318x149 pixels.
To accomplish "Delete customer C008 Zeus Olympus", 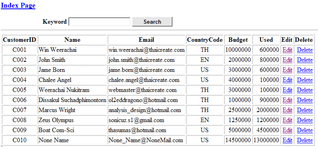I will (x=305, y=120).
